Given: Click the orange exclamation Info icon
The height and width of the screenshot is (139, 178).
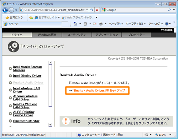Looking at the screenshot, I should (x=66, y=121).
